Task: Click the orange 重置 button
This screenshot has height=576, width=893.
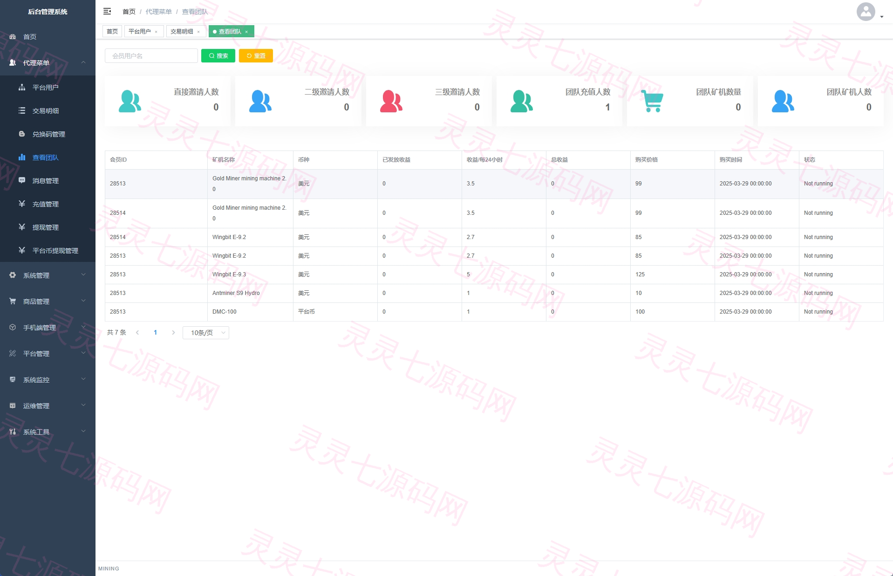Action: 256,55
